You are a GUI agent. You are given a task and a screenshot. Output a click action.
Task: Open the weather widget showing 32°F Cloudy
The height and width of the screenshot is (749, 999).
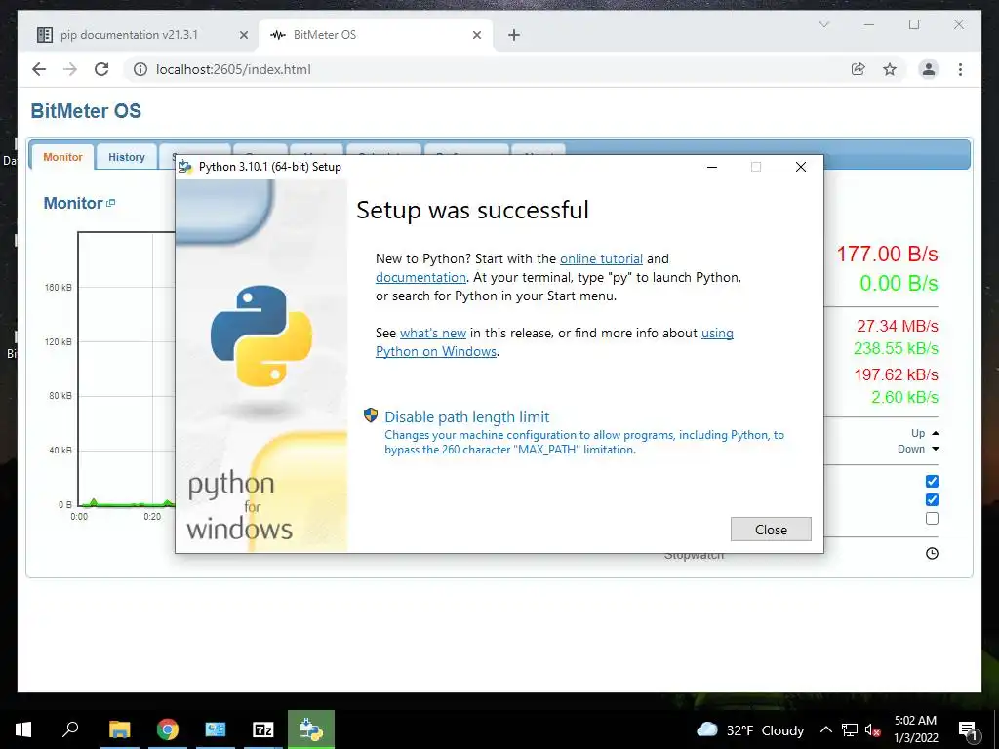750,729
